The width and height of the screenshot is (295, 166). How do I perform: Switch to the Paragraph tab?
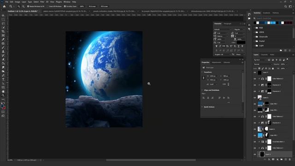(x=227, y=24)
